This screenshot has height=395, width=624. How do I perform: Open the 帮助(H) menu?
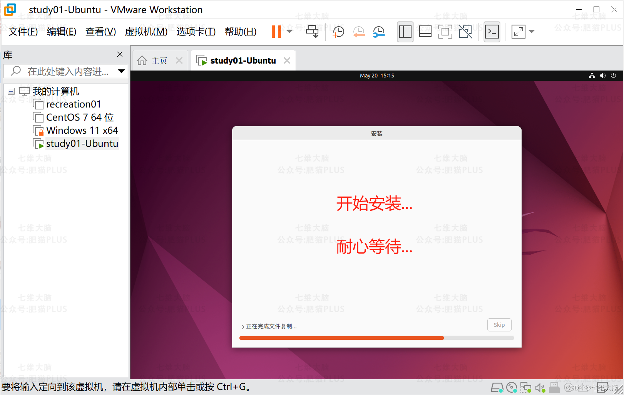[x=241, y=32]
